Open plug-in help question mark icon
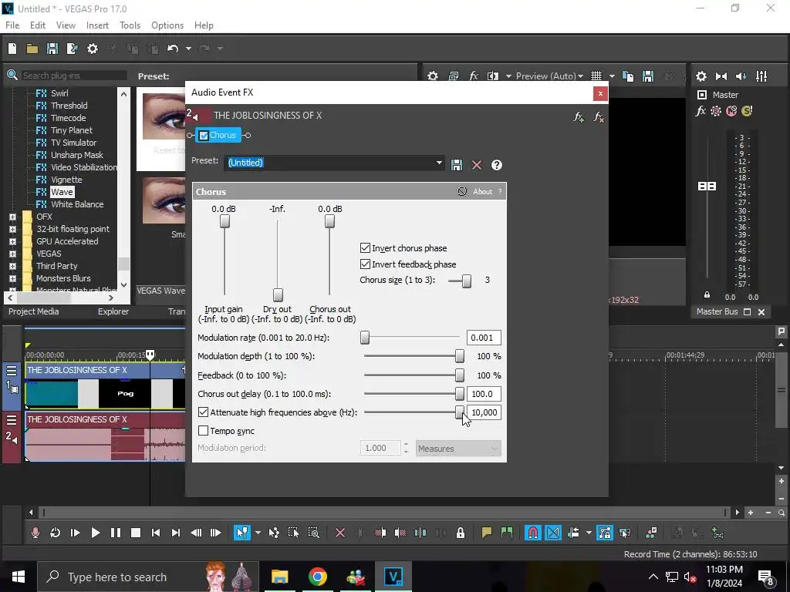The image size is (790, 592). click(496, 165)
